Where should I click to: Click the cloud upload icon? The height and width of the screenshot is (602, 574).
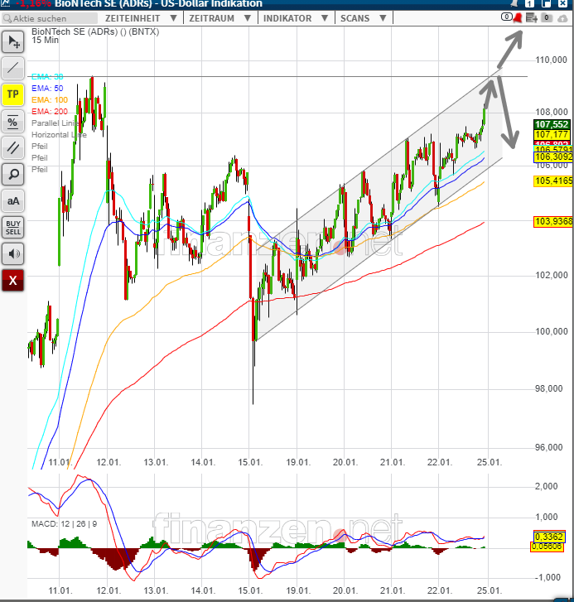tap(562, 18)
